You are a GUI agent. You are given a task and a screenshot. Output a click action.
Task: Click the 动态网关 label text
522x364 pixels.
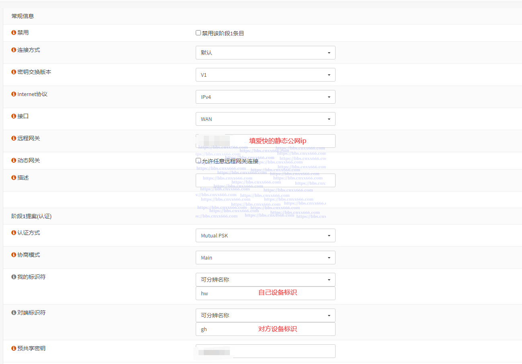tap(29, 160)
